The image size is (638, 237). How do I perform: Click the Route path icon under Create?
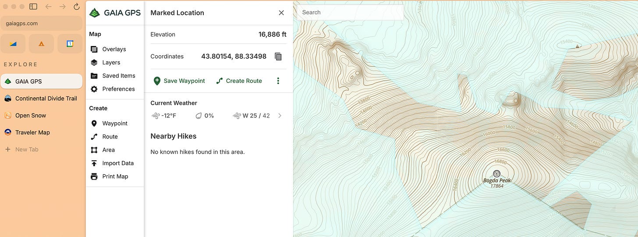coord(94,137)
